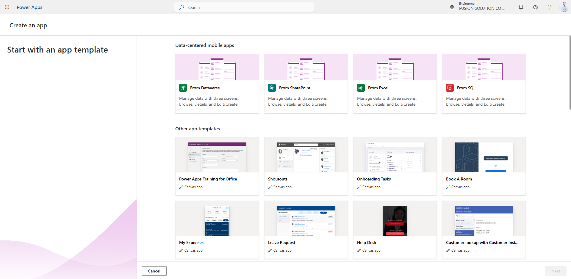Open the Help Desk template thumbnail

coord(395,221)
